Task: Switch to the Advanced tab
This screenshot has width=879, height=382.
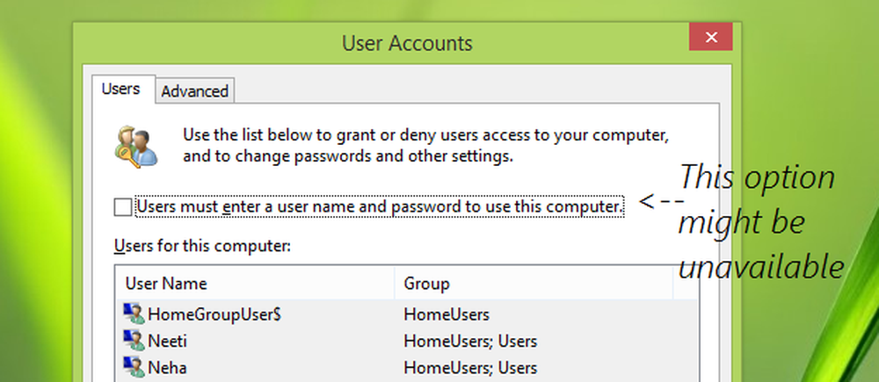Action: click(x=194, y=91)
